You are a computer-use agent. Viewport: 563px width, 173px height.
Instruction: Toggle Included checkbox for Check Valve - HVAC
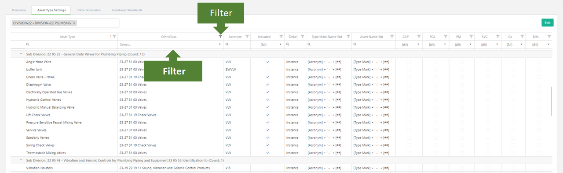tap(267, 77)
